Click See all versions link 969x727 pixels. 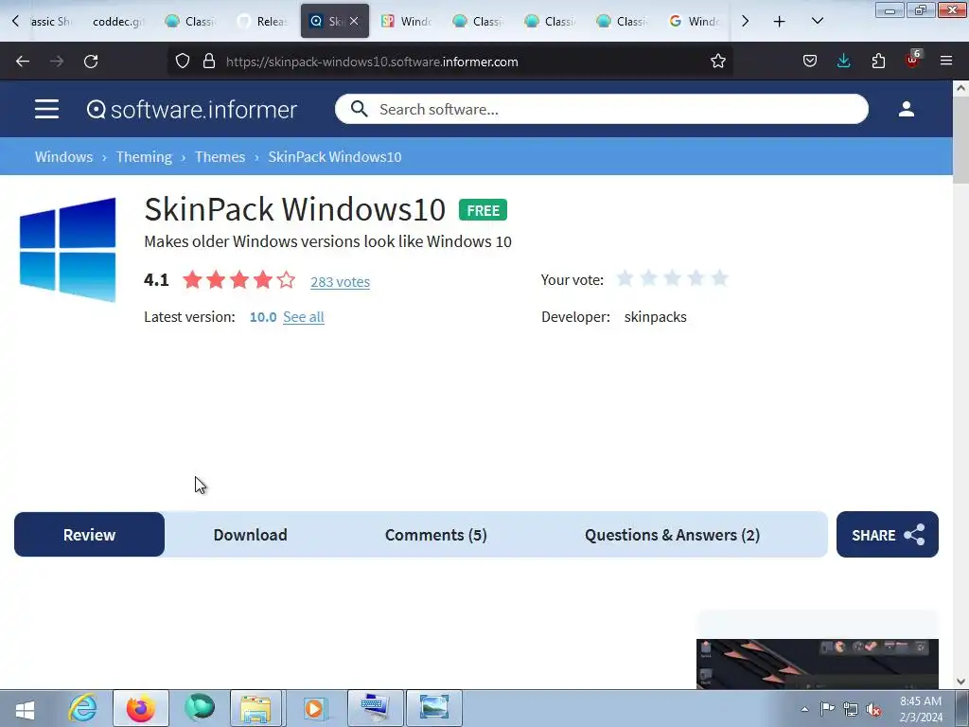(x=304, y=317)
